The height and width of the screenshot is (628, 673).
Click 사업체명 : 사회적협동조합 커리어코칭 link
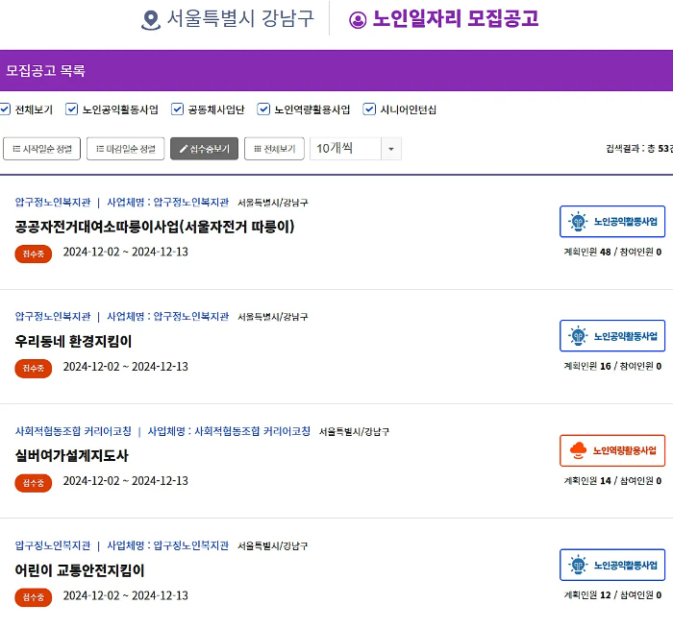point(229,431)
